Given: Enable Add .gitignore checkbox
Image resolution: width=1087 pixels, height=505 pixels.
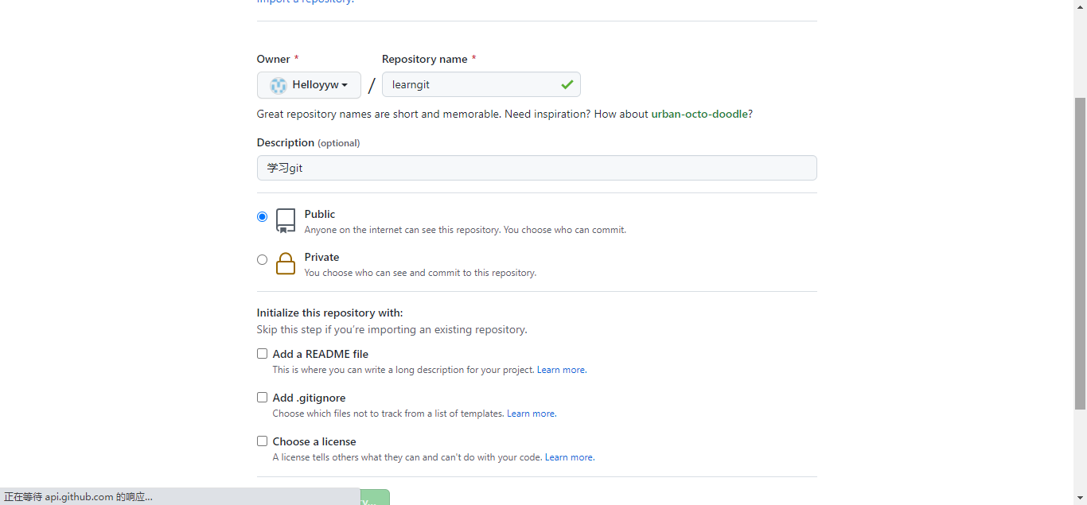Looking at the screenshot, I should click(x=262, y=398).
